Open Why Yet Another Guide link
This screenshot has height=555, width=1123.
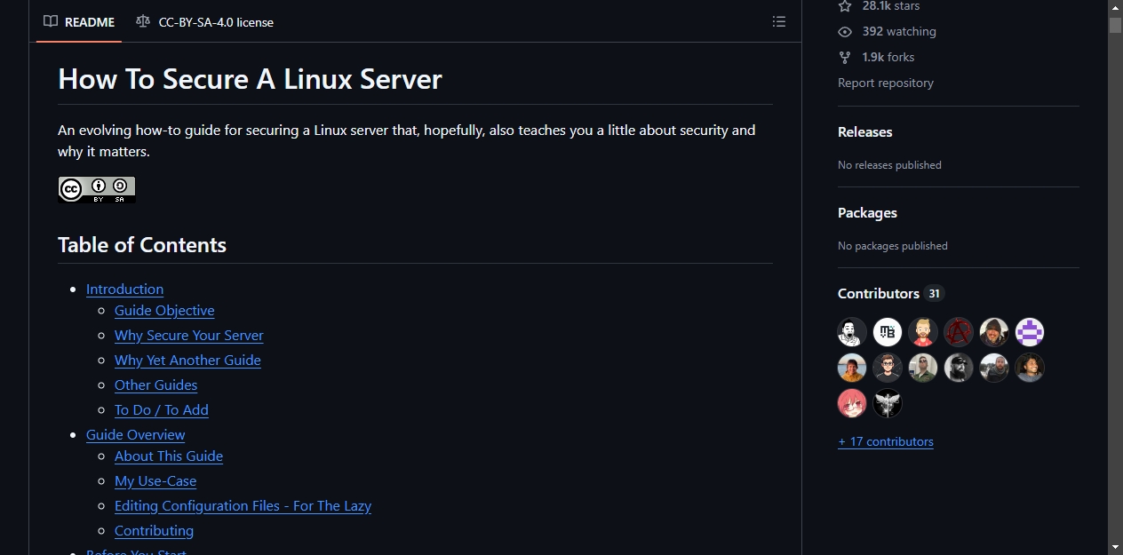click(x=187, y=361)
